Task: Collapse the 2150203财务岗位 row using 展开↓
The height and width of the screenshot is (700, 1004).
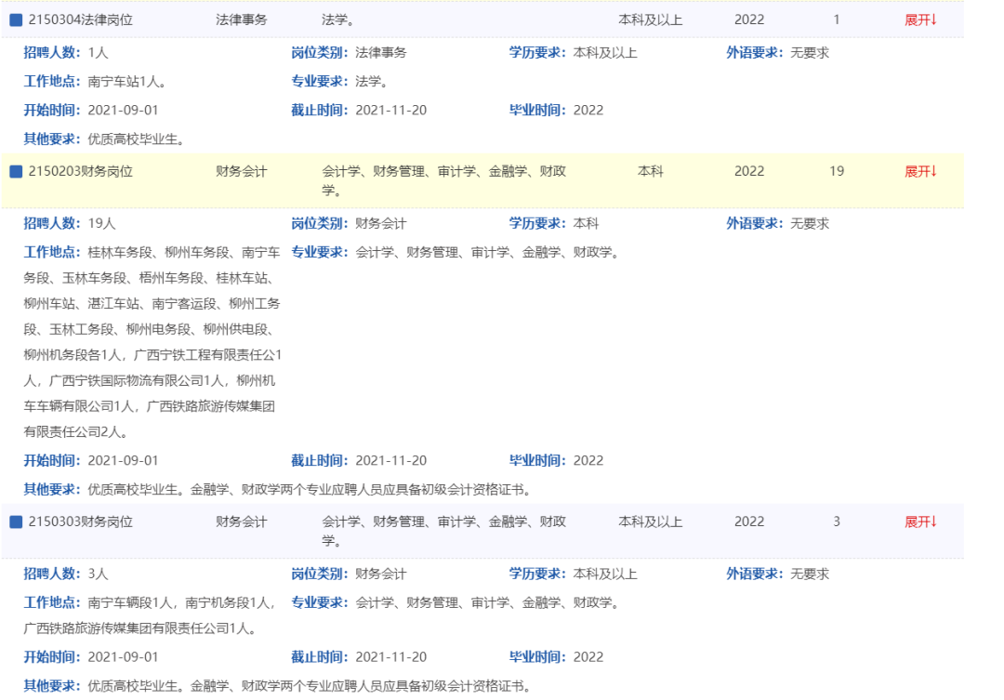Action: click(920, 171)
